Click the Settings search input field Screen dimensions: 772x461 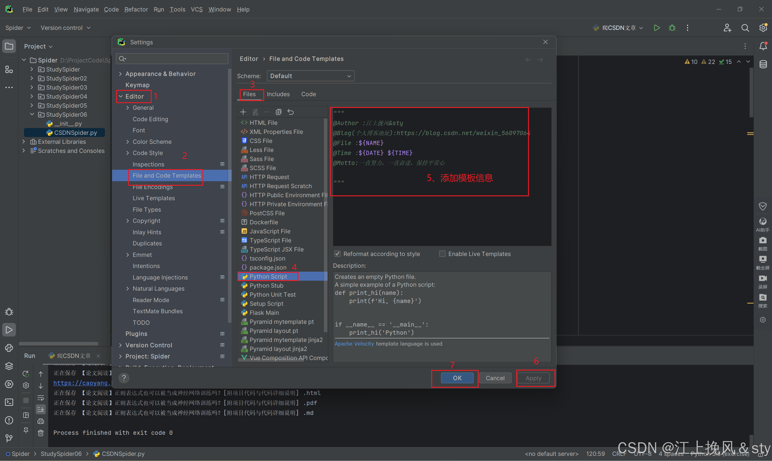coord(172,59)
